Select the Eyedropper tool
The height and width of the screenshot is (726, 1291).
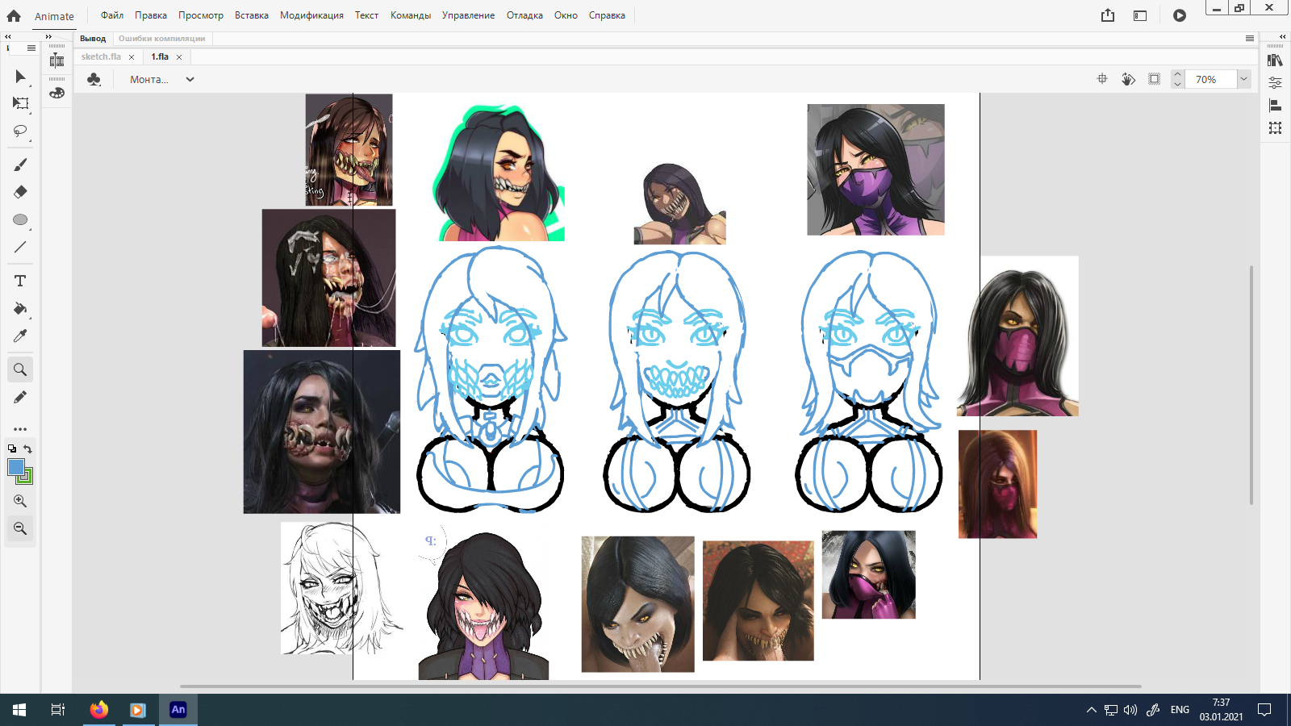(20, 336)
